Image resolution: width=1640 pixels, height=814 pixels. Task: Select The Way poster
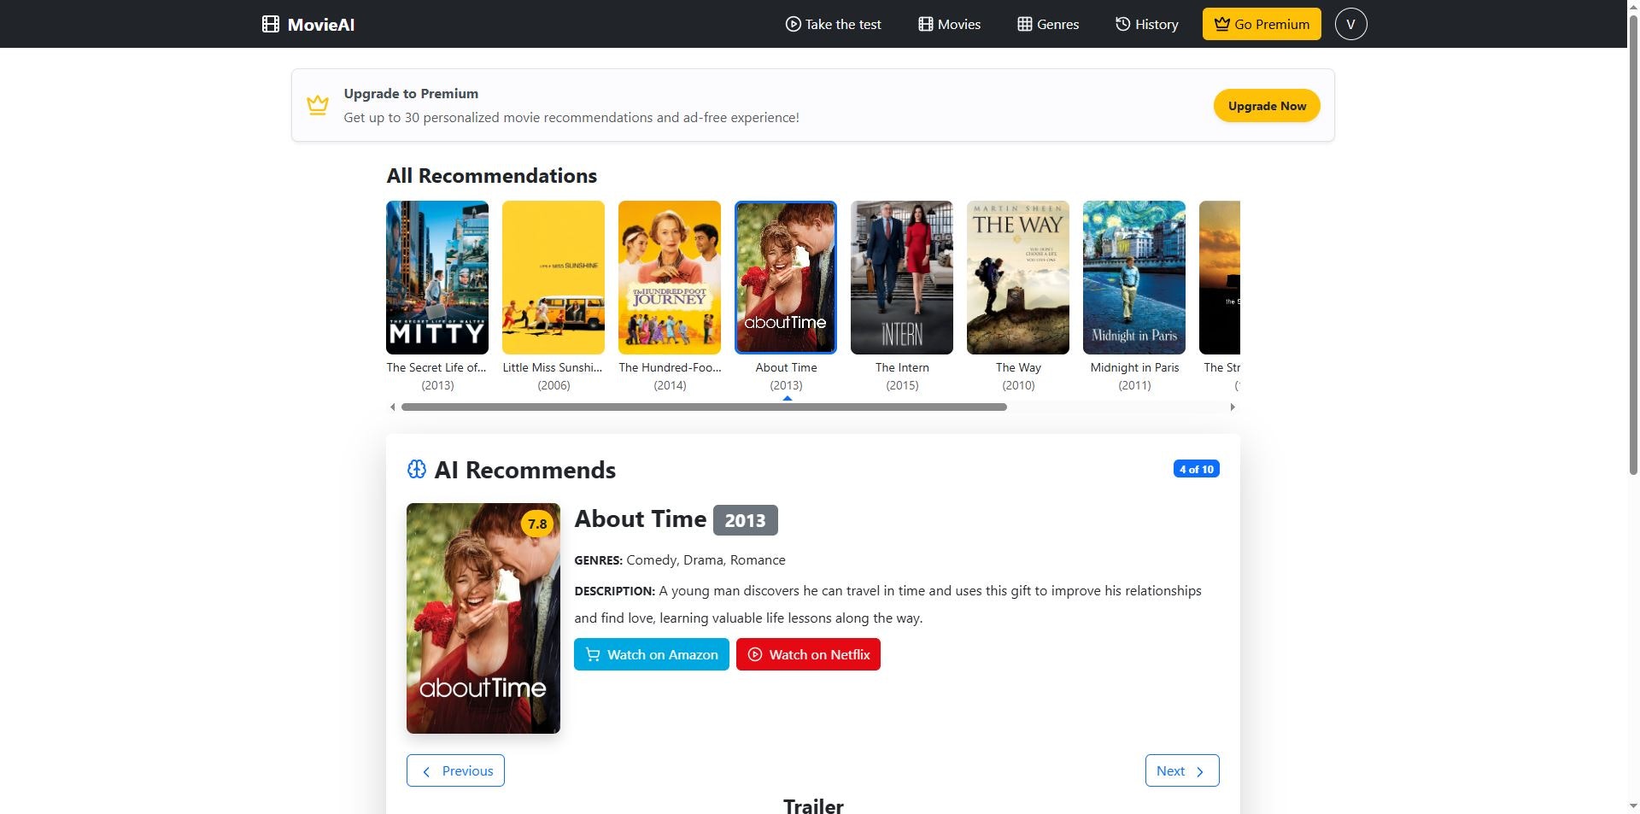click(1018, 278)
